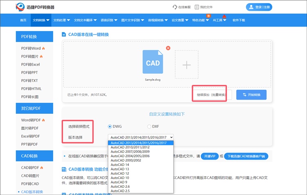Click the user avatar login icon
Viewport: 307px width, 195px height.
250,7
